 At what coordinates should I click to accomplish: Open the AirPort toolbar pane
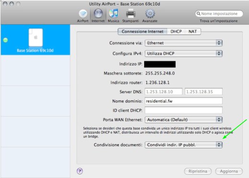click(x=83, y=16)
